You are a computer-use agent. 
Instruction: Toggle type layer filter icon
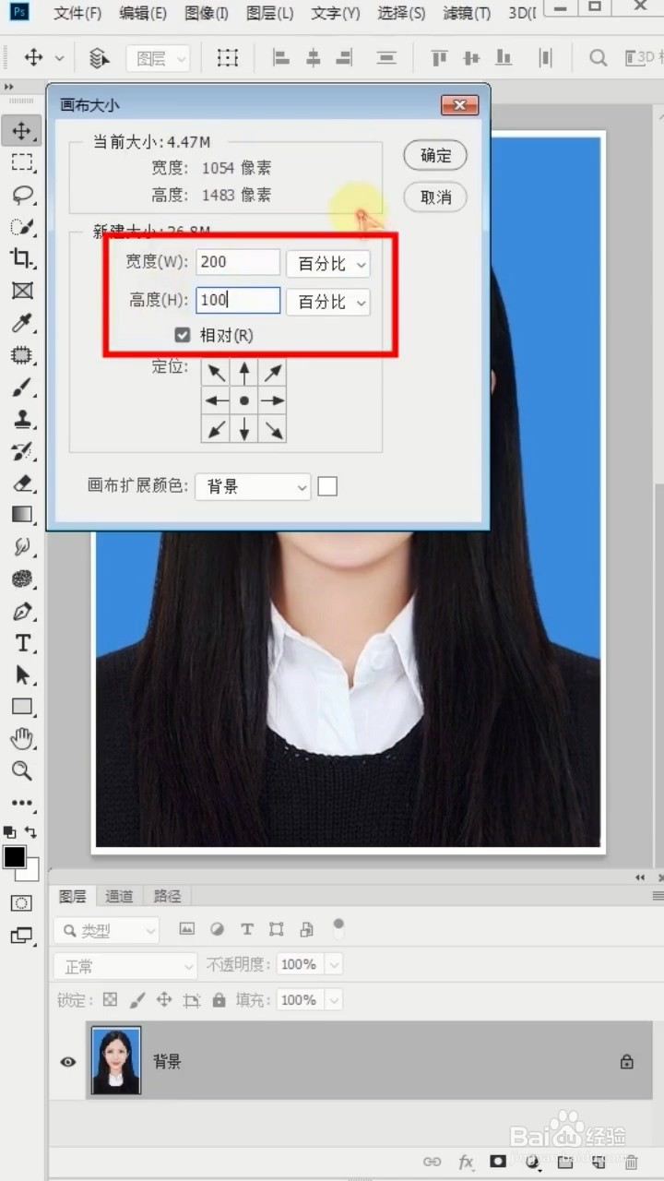tap(247, 929)
